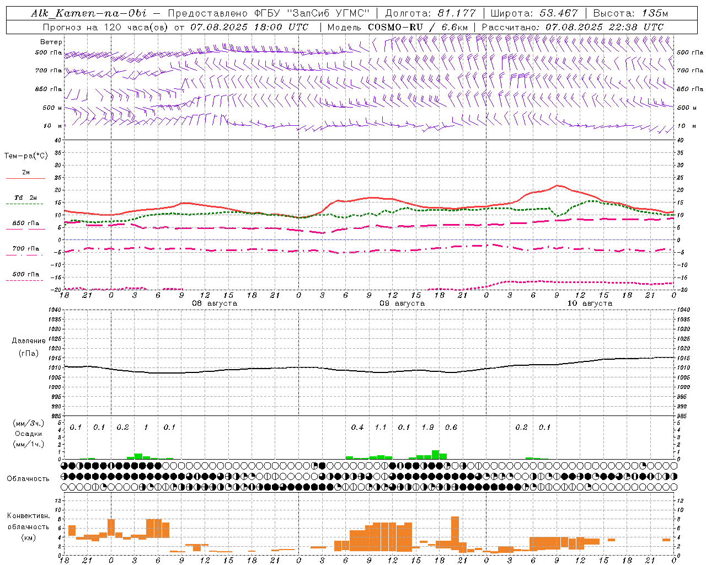
Task: Click the 3-hour precipitation value 1.9
Action: (x=427, y=427)
